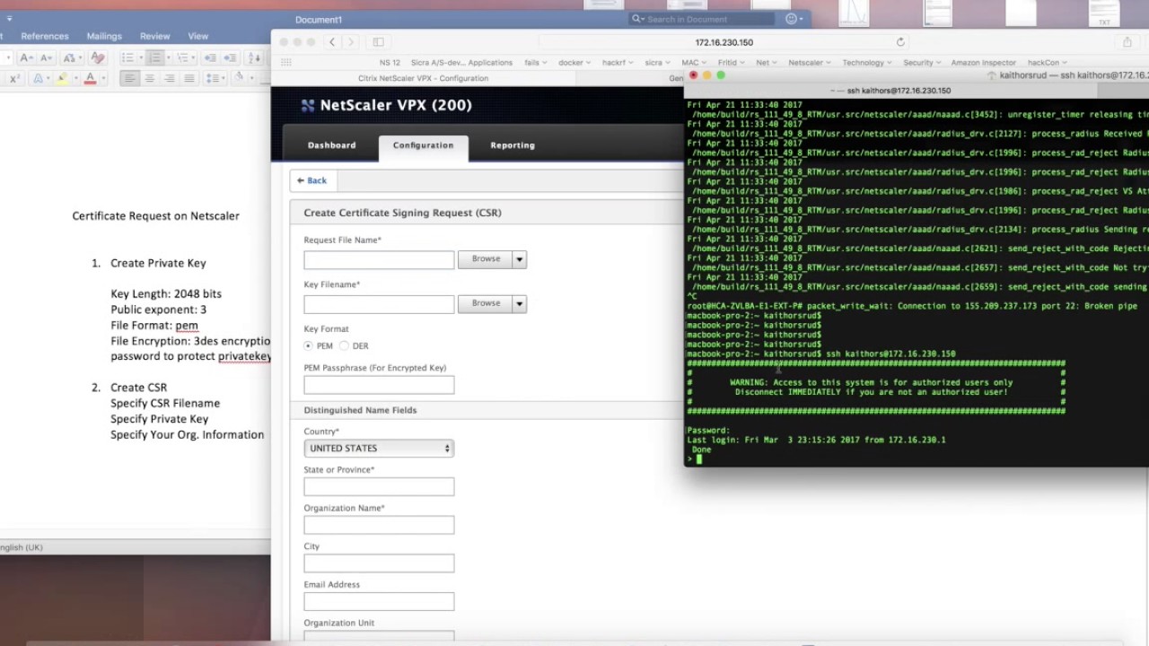The height and width of the screenshot is (646, 1149).
Task: Open Word quick access toolbar dropdown
Action: 9,18
